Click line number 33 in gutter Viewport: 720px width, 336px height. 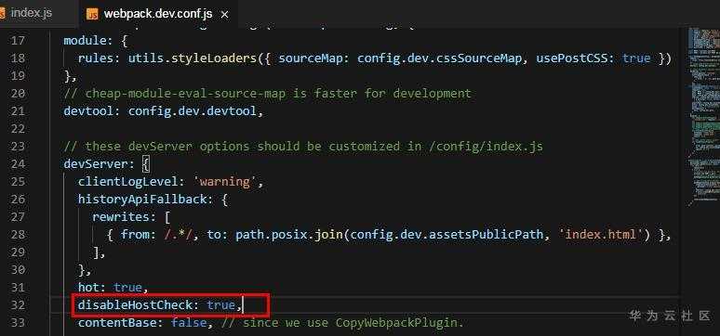(18, 322)
